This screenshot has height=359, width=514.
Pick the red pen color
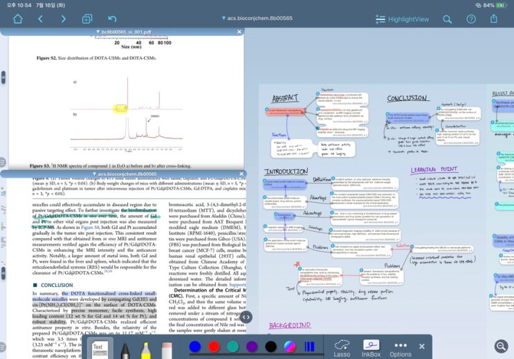pos(214,347)
